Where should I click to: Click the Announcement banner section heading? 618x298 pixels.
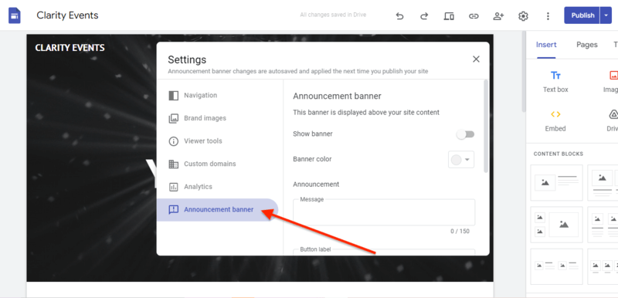point(337,96)
